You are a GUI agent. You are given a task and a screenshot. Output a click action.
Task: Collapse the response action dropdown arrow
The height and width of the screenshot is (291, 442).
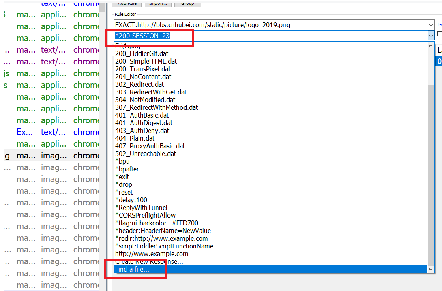431,36
